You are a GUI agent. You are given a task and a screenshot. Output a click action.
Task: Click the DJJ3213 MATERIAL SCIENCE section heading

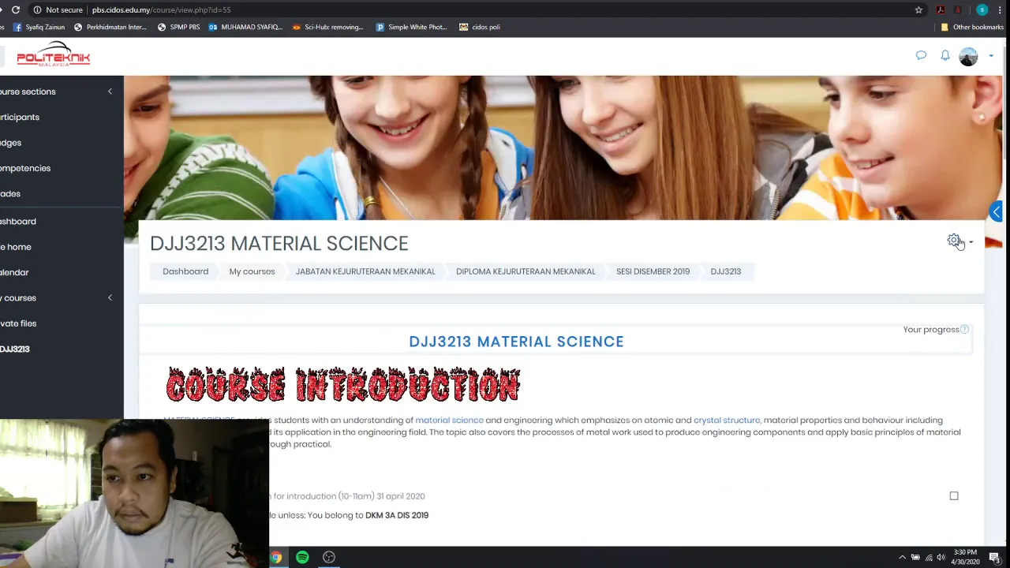(516, 342)
